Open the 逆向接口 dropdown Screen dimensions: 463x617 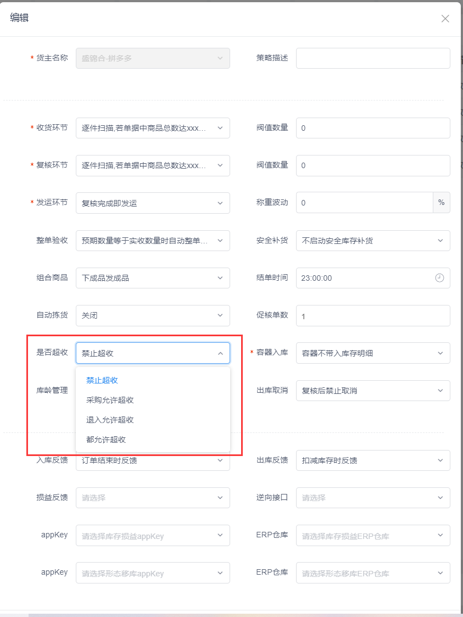point(373,498)
